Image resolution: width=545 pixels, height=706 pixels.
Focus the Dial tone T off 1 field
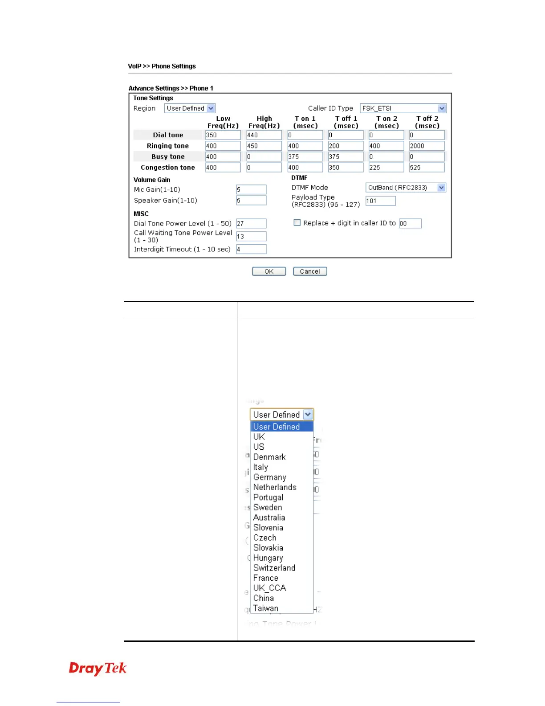[x=346, y=135]
